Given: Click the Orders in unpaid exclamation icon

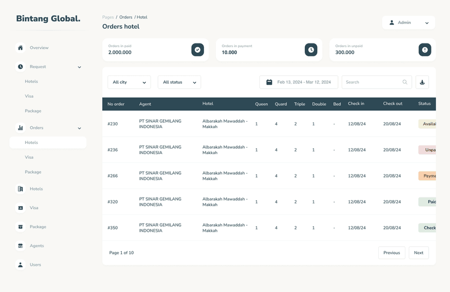Looking at the screenshot, I should pos(425,49).
